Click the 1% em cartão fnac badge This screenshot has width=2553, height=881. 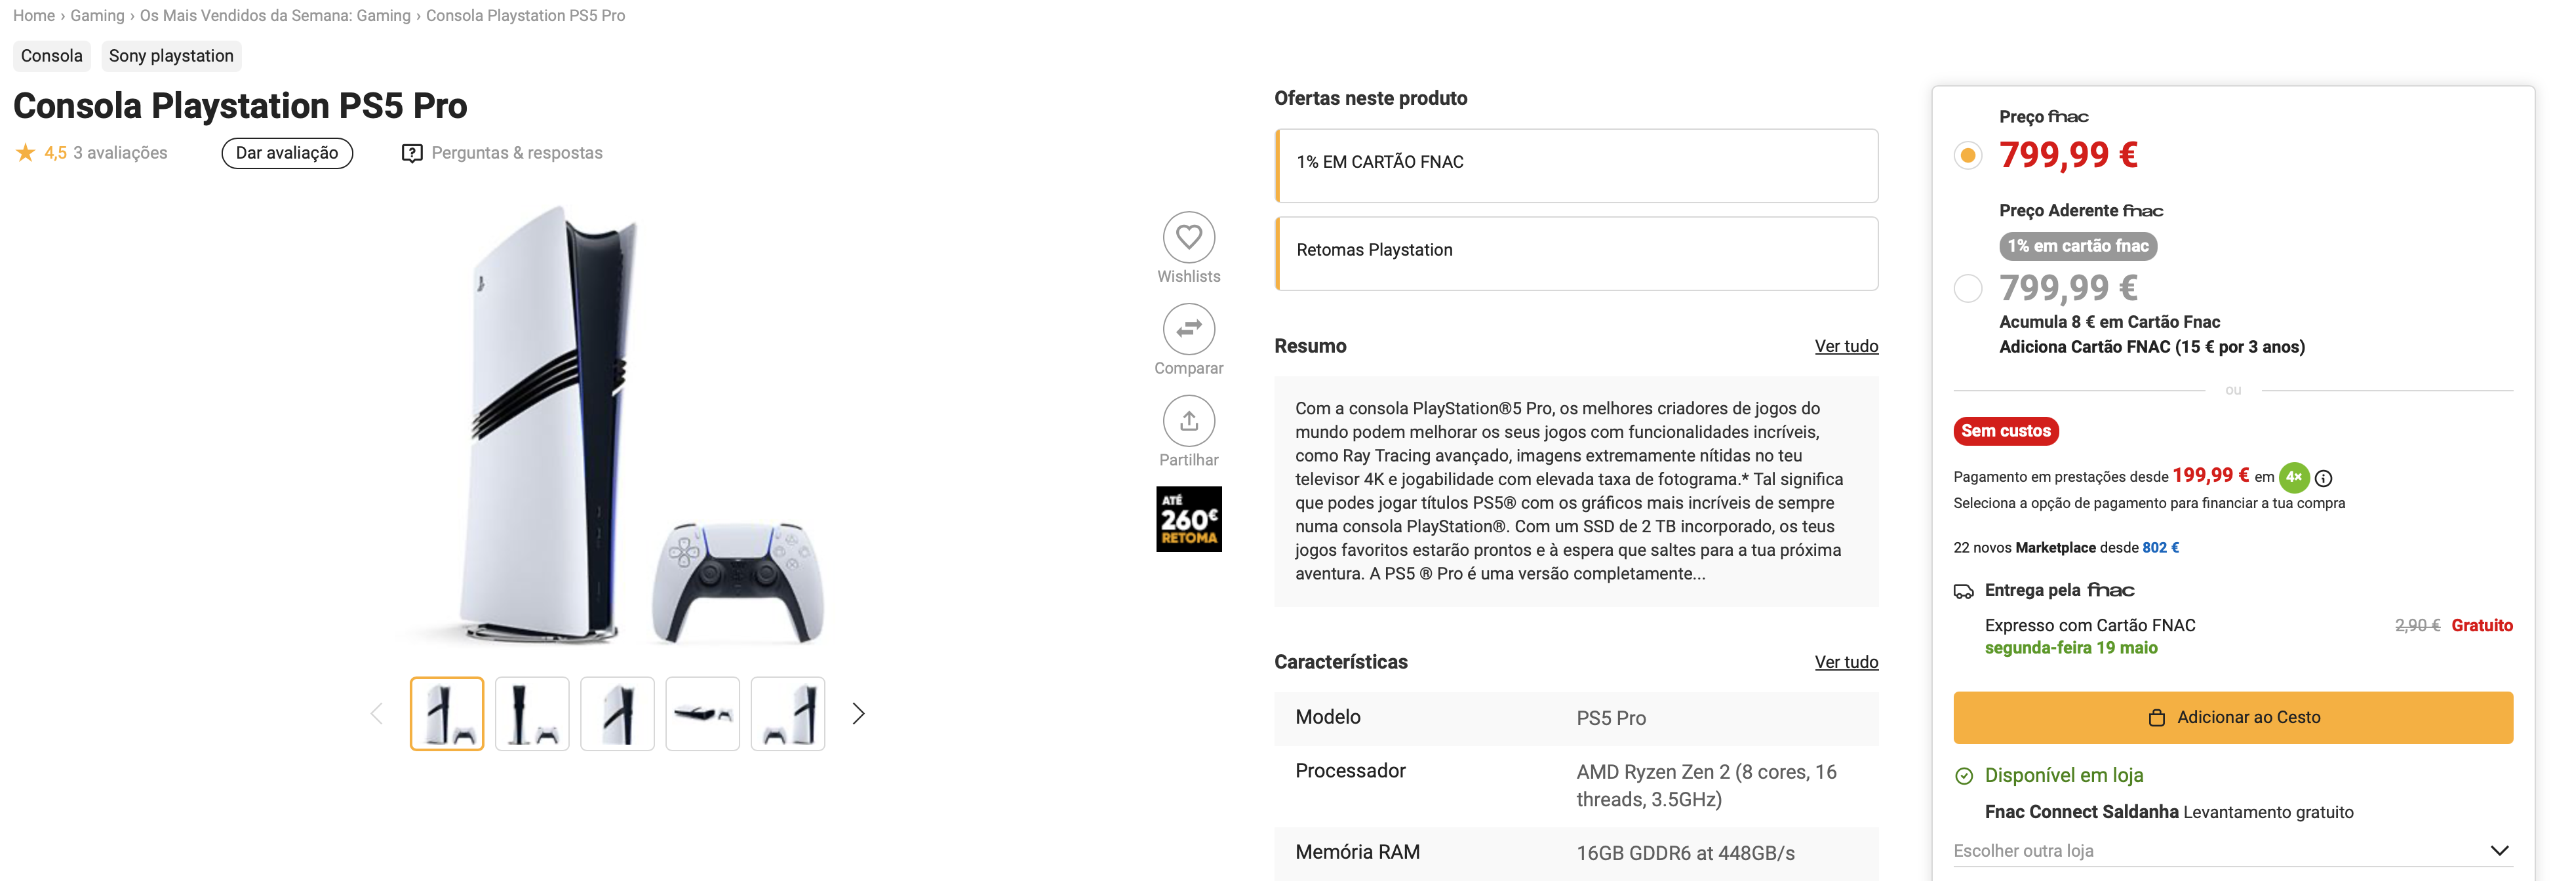pyautogui.click(x=2077, y=246)
